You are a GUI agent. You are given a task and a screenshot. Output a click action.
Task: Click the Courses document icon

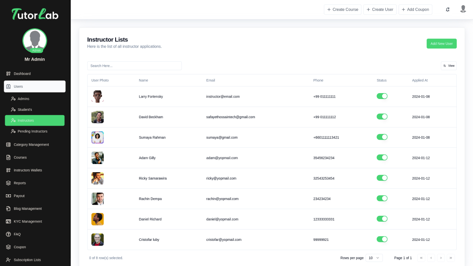pos(8,157)
